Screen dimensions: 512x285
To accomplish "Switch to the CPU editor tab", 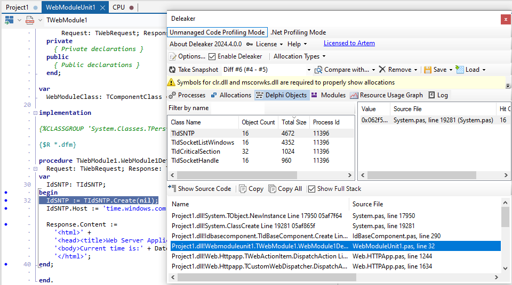I will (x=123, y=7).
